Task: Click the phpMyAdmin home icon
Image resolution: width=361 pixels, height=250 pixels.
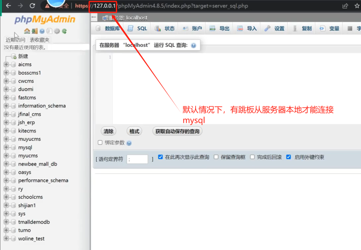Action: click(27, 31)
